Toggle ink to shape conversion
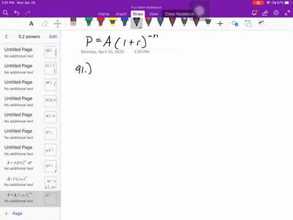Screen dimensions: 293x220 [x=235, y=24]
